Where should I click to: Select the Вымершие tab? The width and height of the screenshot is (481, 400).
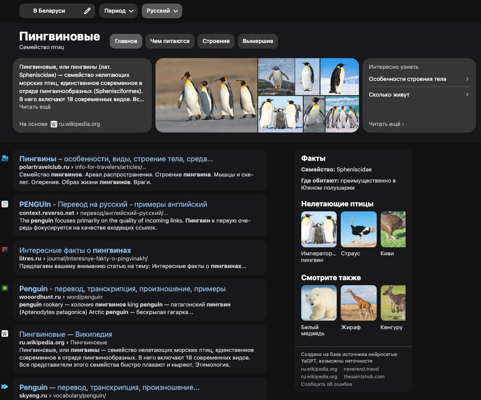tap(258, 41)
